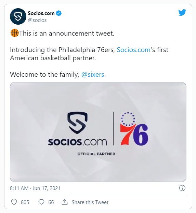Open the Socios.com account name
Screen dimensions: 196x213
[x=41, y=13]
